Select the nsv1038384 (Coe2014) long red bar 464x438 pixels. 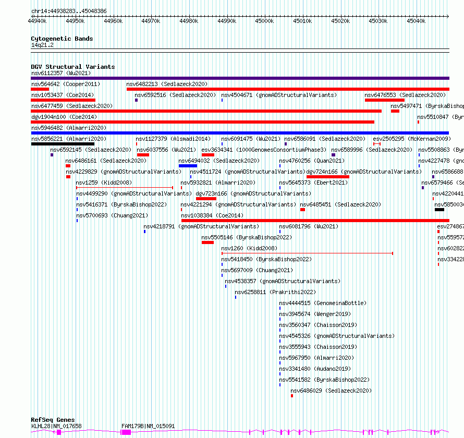click(x=315, y=221)
